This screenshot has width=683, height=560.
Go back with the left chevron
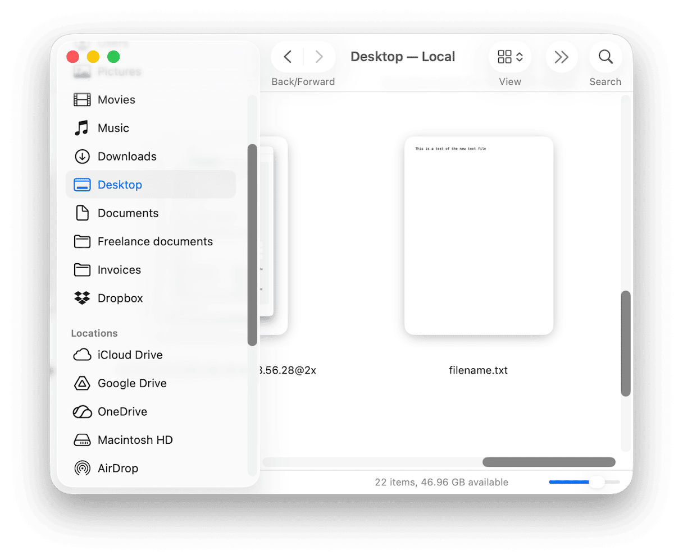pyautogui.click(x=288, y=57)
